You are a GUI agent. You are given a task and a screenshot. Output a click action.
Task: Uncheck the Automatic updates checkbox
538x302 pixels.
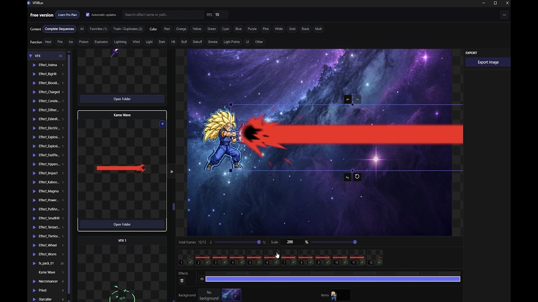(88, 15)
